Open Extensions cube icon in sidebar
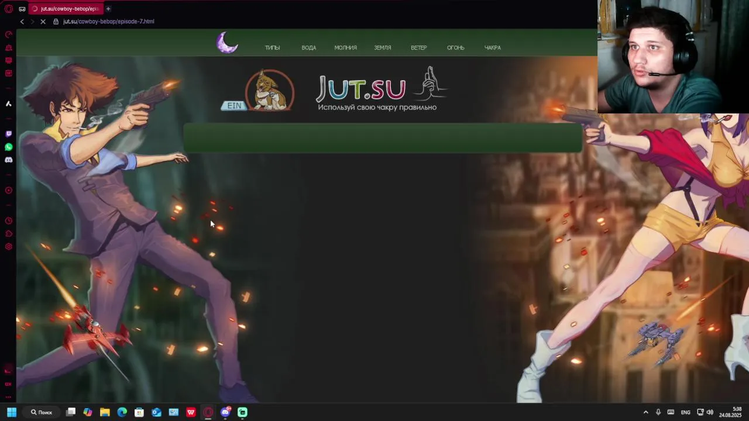 (x=9, y=234)
